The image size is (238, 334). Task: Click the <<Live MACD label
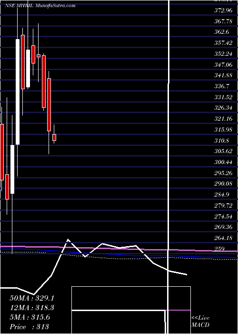pos(200,322)
